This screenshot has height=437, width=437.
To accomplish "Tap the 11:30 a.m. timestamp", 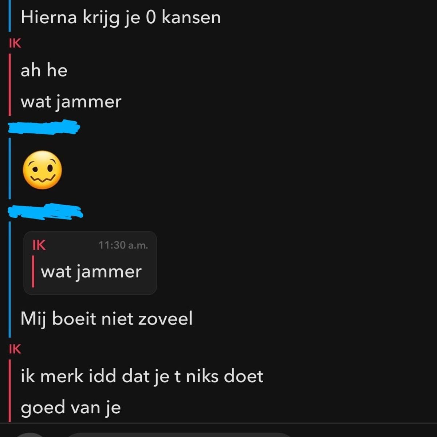I will (123, 245).
